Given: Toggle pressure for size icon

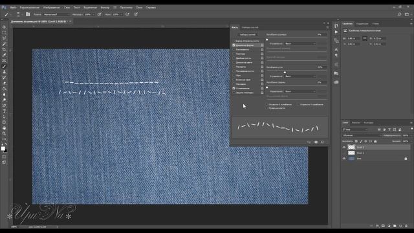Looking at the screenshot, I should [x=136, y=14].
